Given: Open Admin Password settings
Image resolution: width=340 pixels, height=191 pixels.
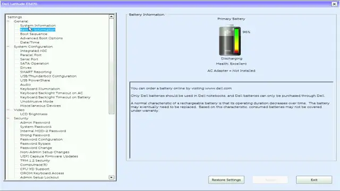Looking at the screenshot, I should 35,123.
